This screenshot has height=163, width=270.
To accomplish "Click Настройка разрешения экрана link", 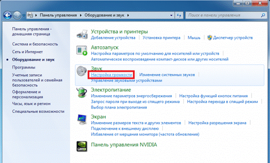I will (217, 123).
